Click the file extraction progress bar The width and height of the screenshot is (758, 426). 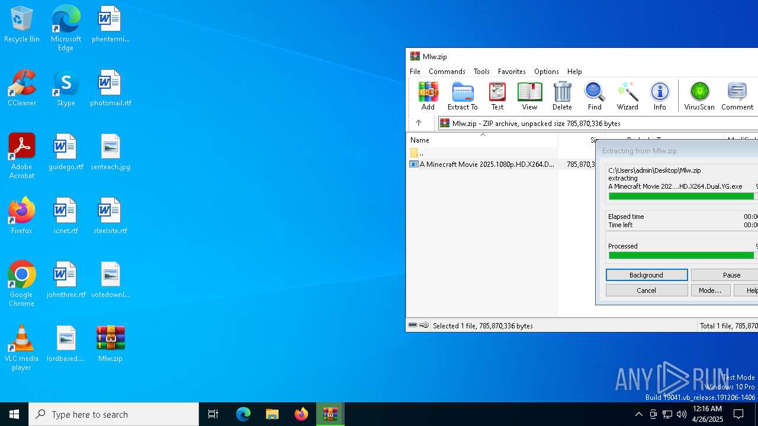[682, 196]
